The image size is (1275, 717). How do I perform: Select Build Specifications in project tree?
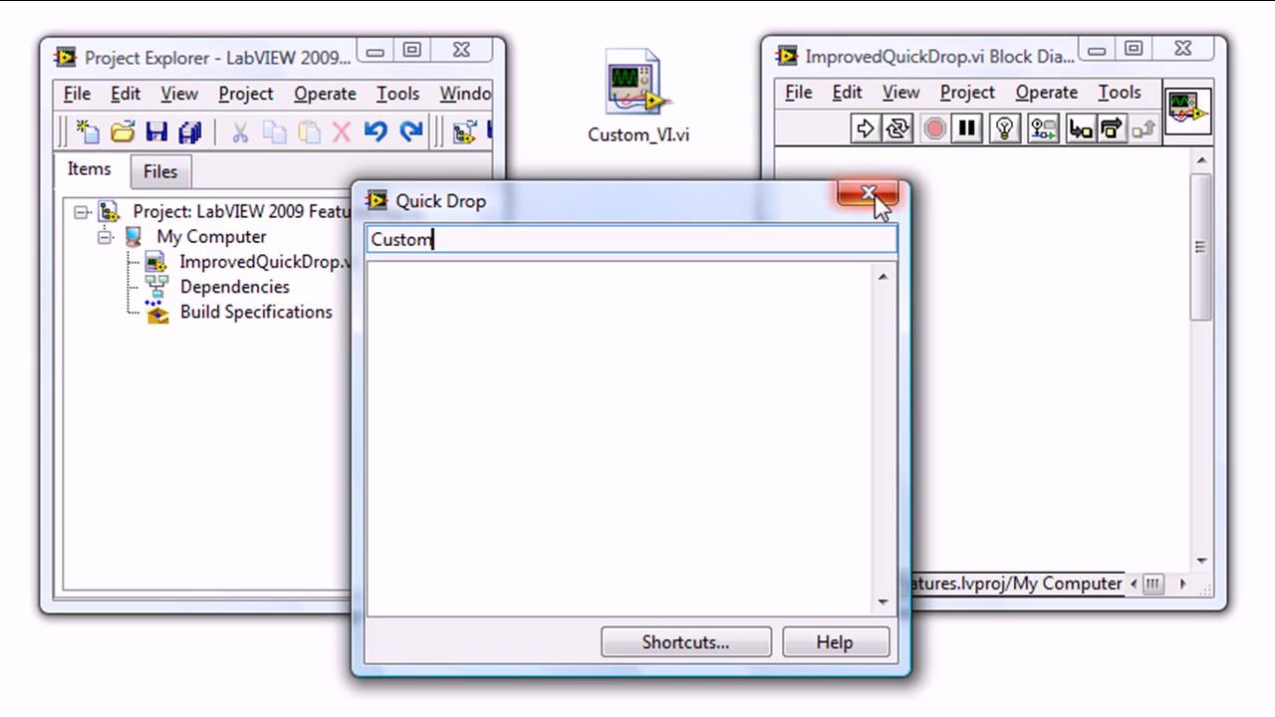click(x=256, y=312)
